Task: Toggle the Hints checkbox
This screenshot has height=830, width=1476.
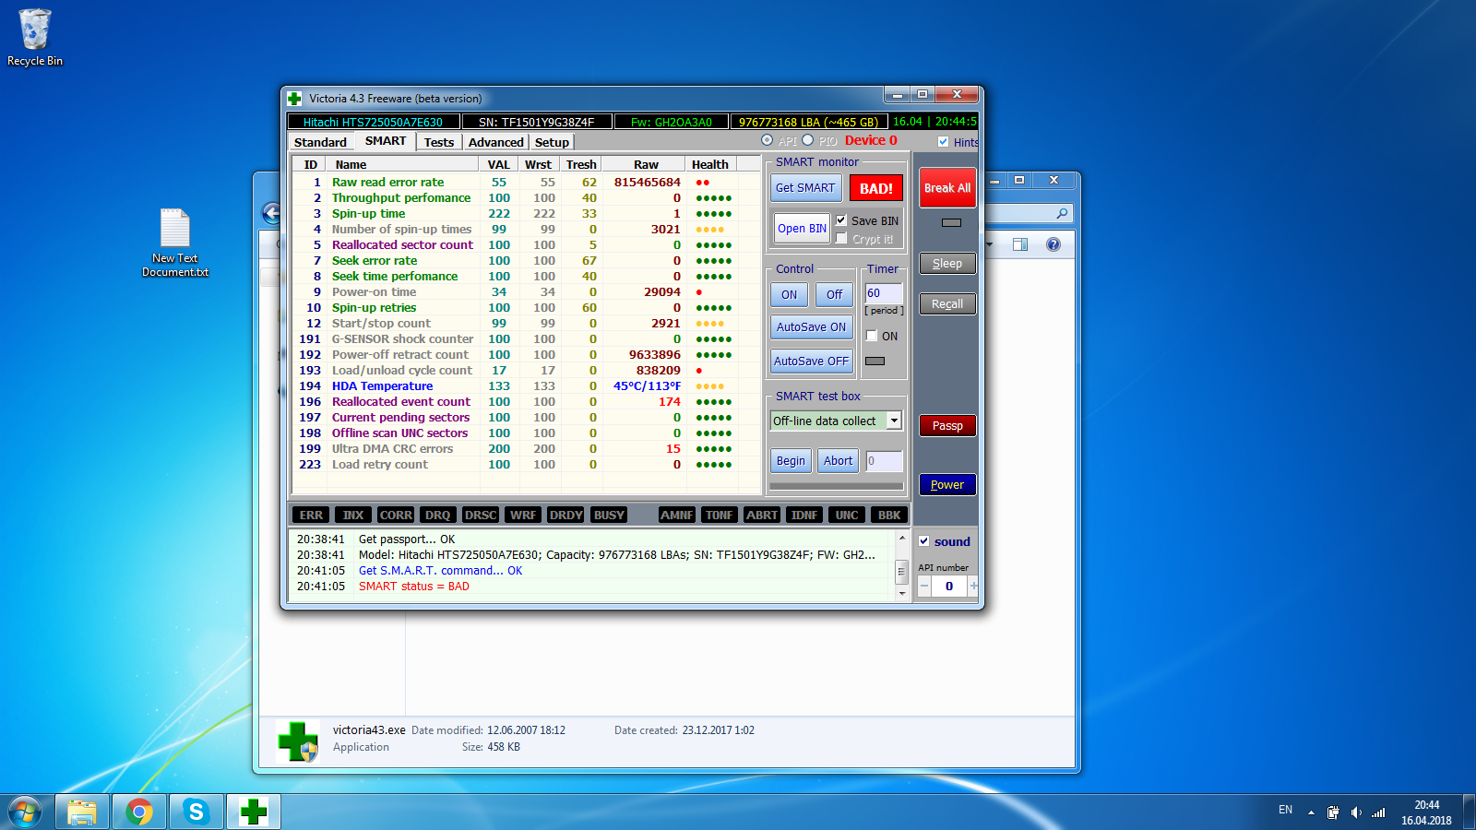Action: (x=943, y=142)
